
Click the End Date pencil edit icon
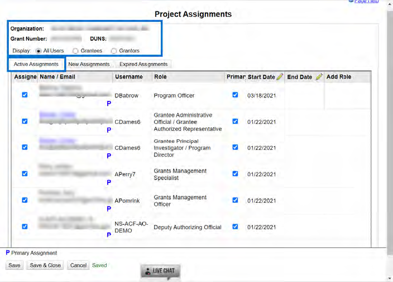[319, 77]
